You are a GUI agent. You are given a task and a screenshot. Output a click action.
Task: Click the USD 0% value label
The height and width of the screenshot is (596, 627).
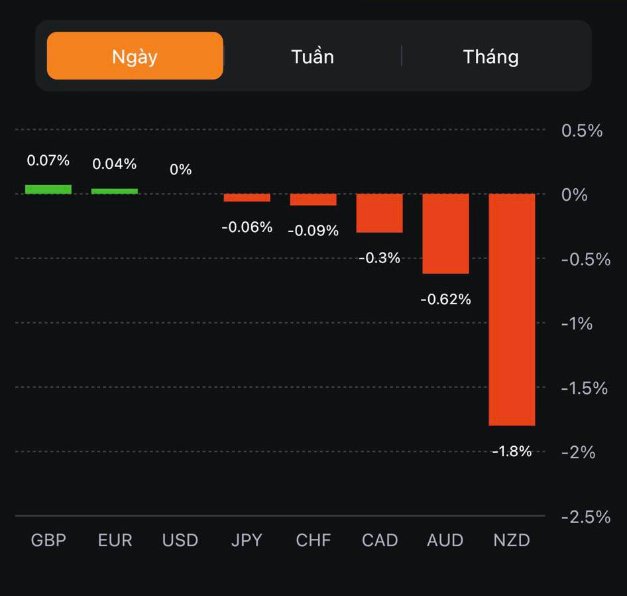pos(180,170)
